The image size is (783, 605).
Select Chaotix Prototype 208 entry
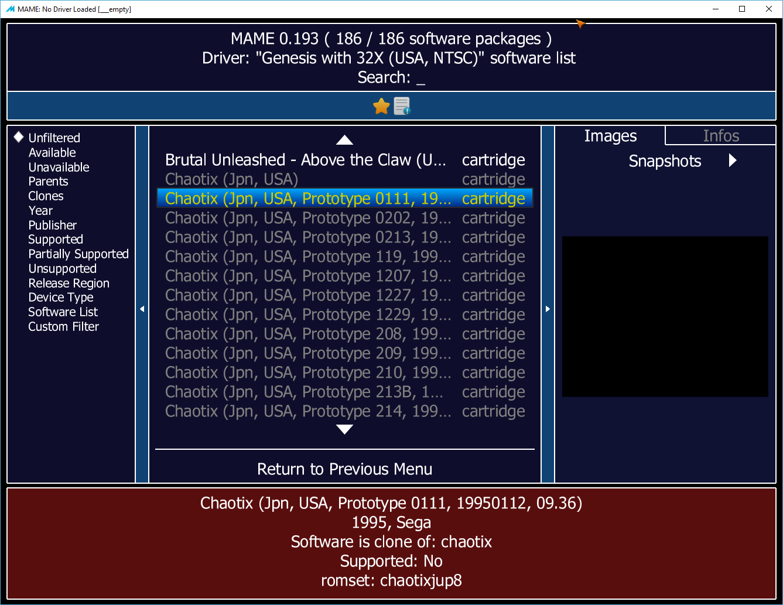point(345,334)
